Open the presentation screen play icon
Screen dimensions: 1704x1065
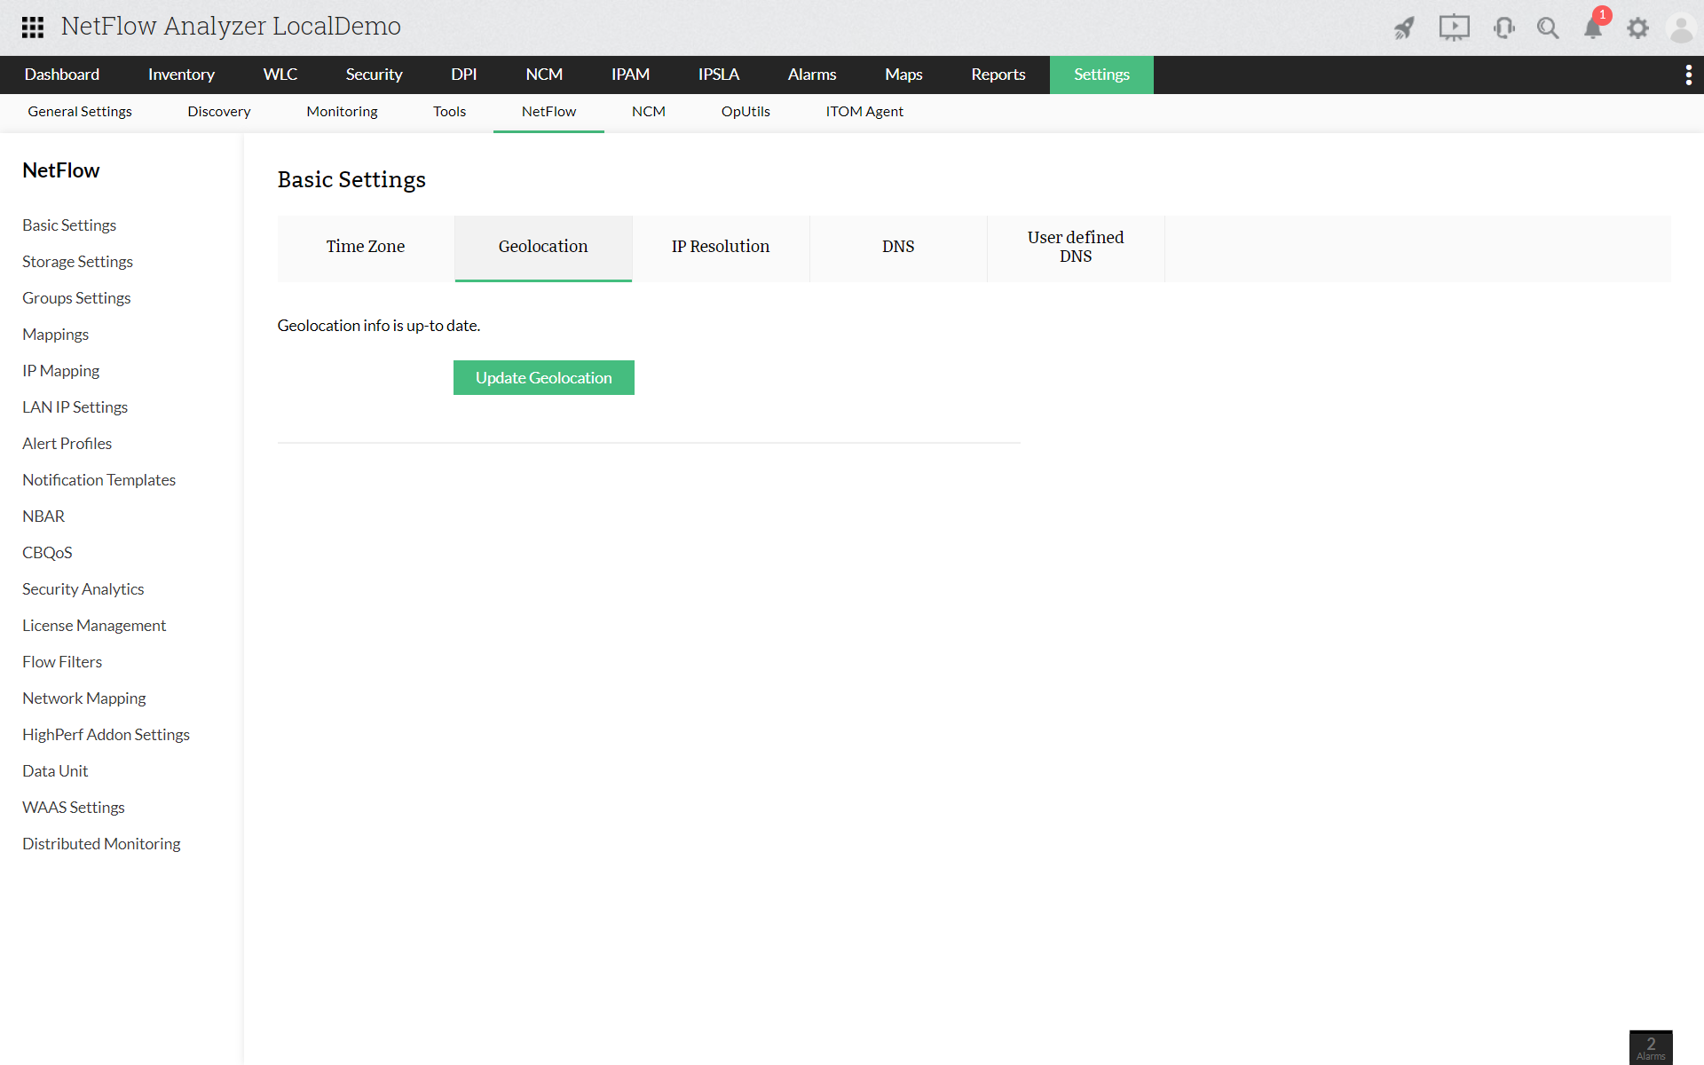click(1454, 28)
